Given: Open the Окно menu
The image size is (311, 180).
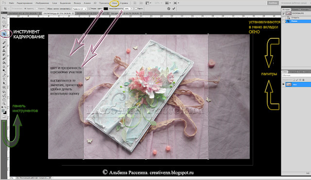Looking at the screenshot, I should point(115,3).
